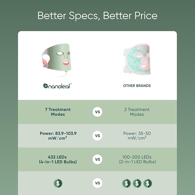
Task: Click the VS badge in LEDs row
Action: (x=97, y=159)
